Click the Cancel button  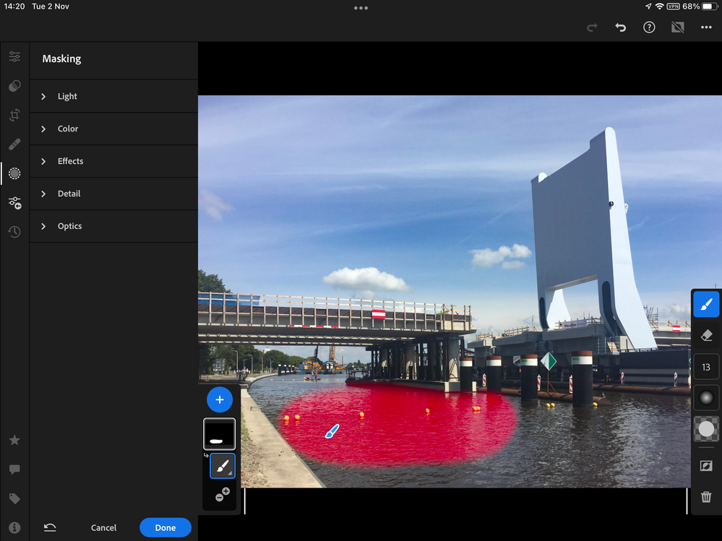[103, 528]
